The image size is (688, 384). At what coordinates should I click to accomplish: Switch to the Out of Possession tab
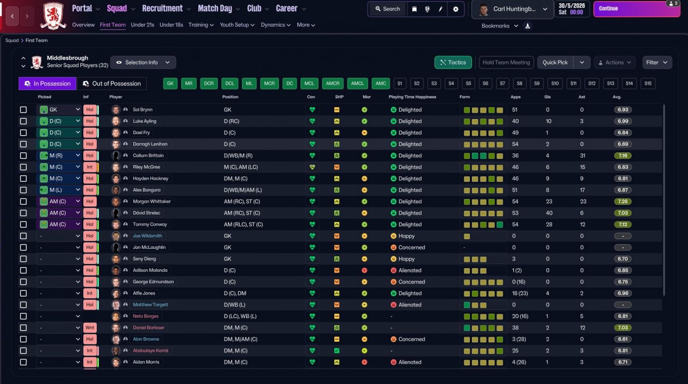[112, 84]
